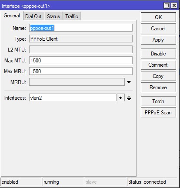Image resolution: width=180 pixels, height=188 pixels.
Task: Remove interface entry with up arrow
Action: coord(129,96)
